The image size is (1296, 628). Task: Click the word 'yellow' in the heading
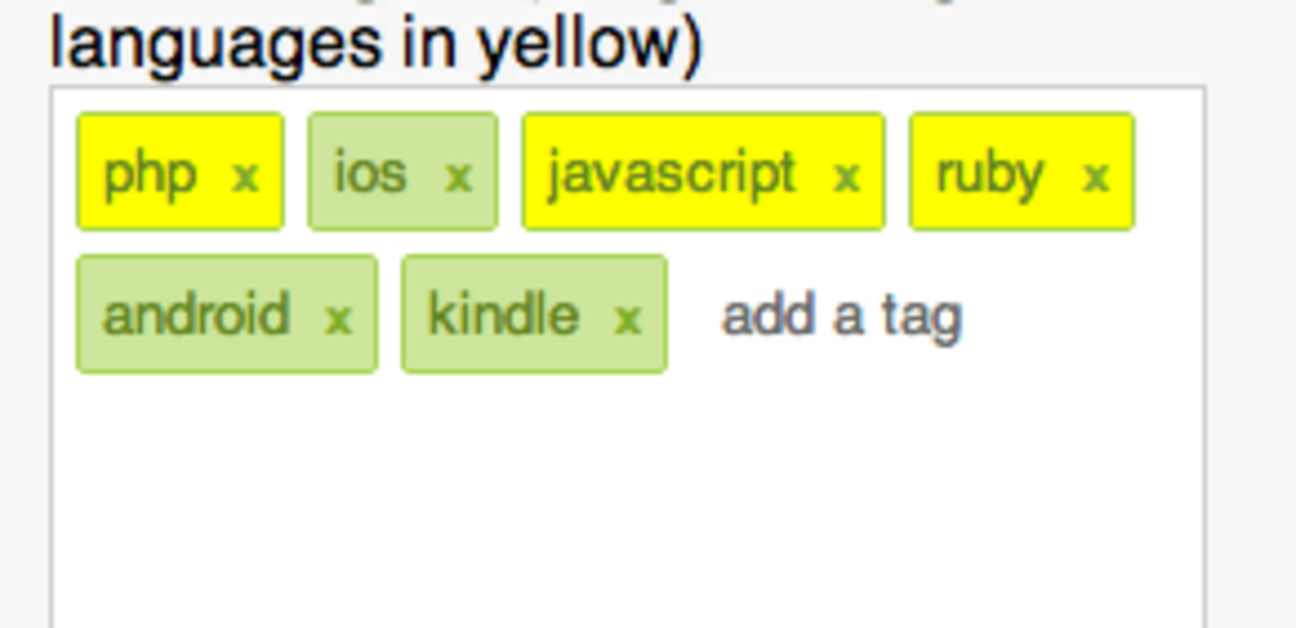click(580, 45)
